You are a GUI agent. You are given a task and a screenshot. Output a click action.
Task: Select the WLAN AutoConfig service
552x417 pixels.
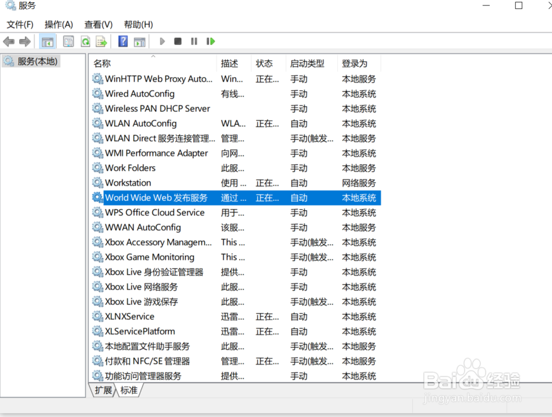pyautogui.click(x=236, y=124)
